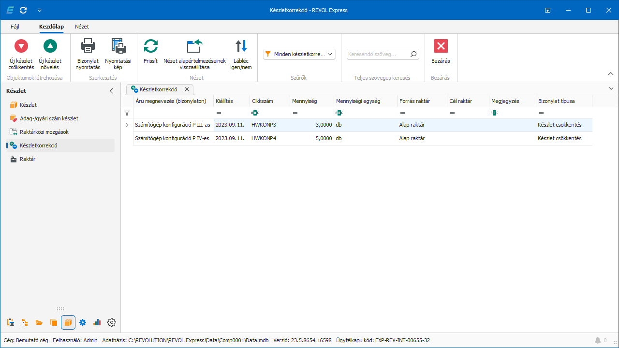
Task: Print document via Bizonylat nyomtatás
Action: pos(88,46)
